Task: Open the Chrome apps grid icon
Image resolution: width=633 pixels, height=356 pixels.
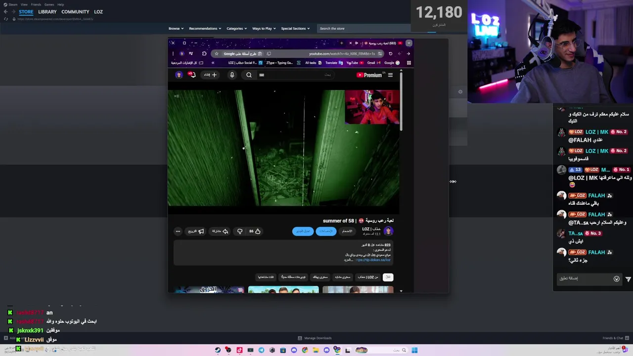Action: coord(408,63)
